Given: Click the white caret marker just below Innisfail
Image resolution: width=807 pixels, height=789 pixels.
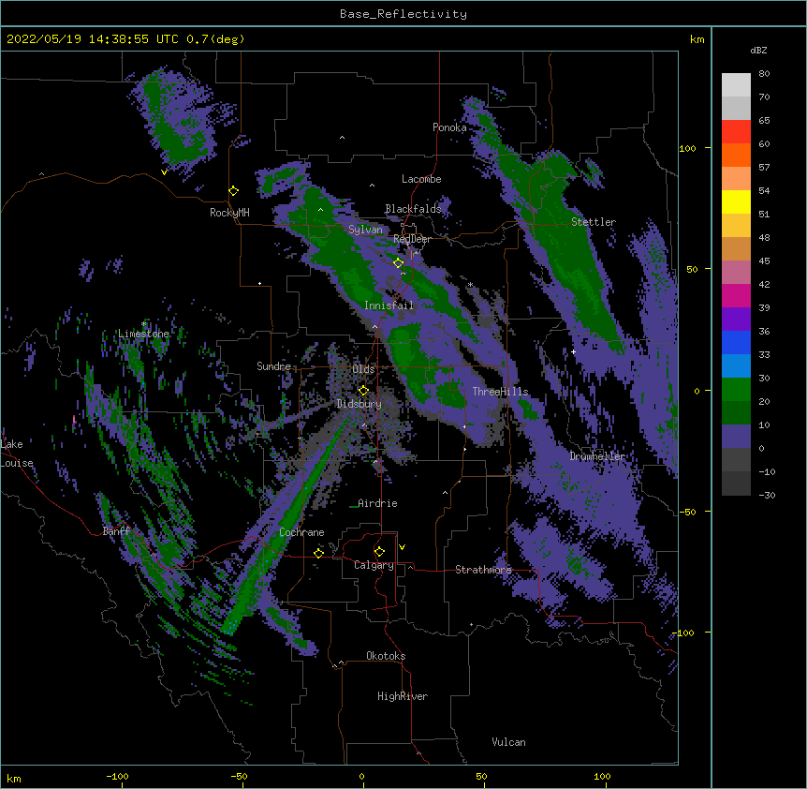Looking at the screenshot, I should coord(374,326).
